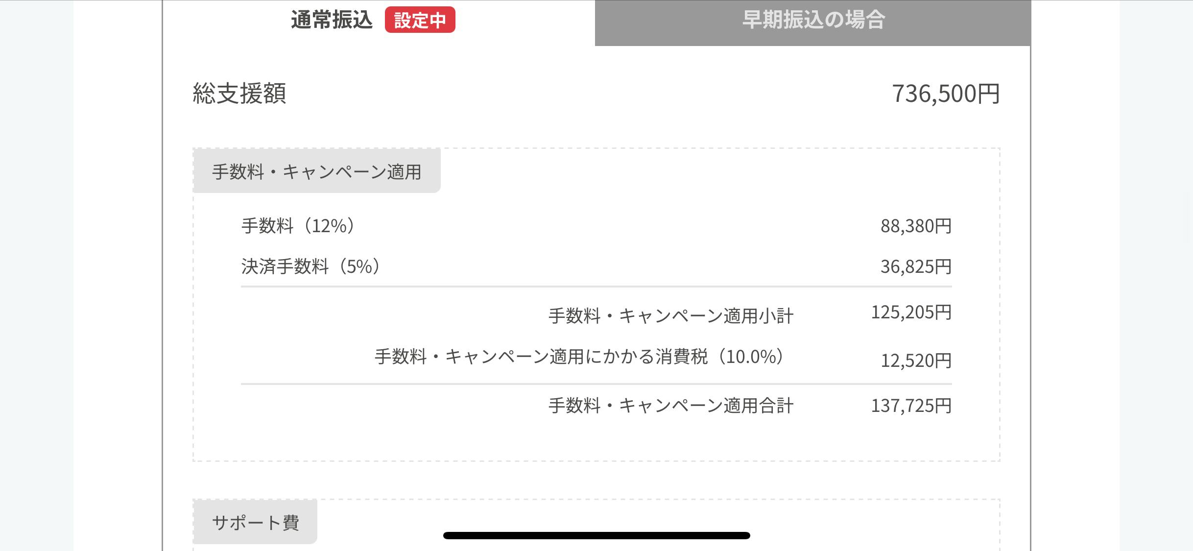Click the 決済手数料（5%） row label
This screenshot has height=551, width=1193.
coord(310,266)
